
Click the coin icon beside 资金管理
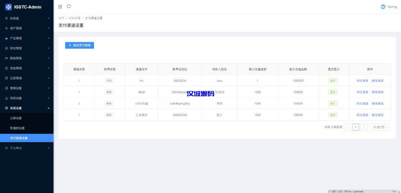(6, 68)
